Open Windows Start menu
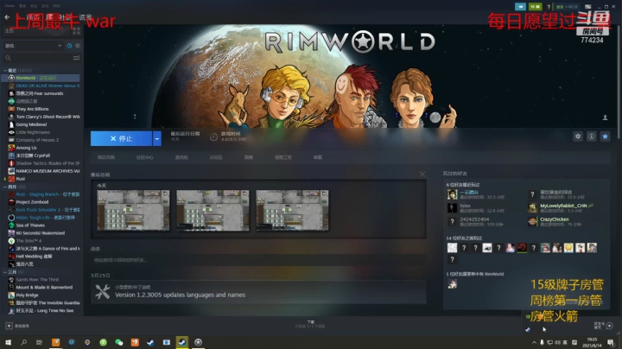This screenshot has width=622, height=349. 8,342
